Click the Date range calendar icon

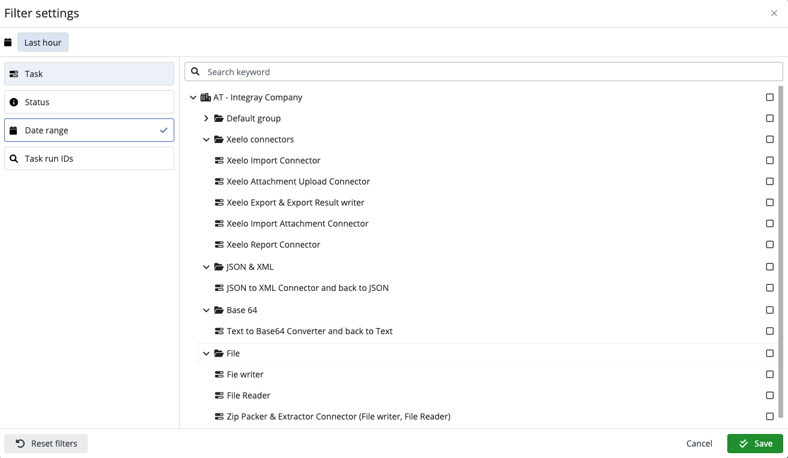tap(14, 130)
